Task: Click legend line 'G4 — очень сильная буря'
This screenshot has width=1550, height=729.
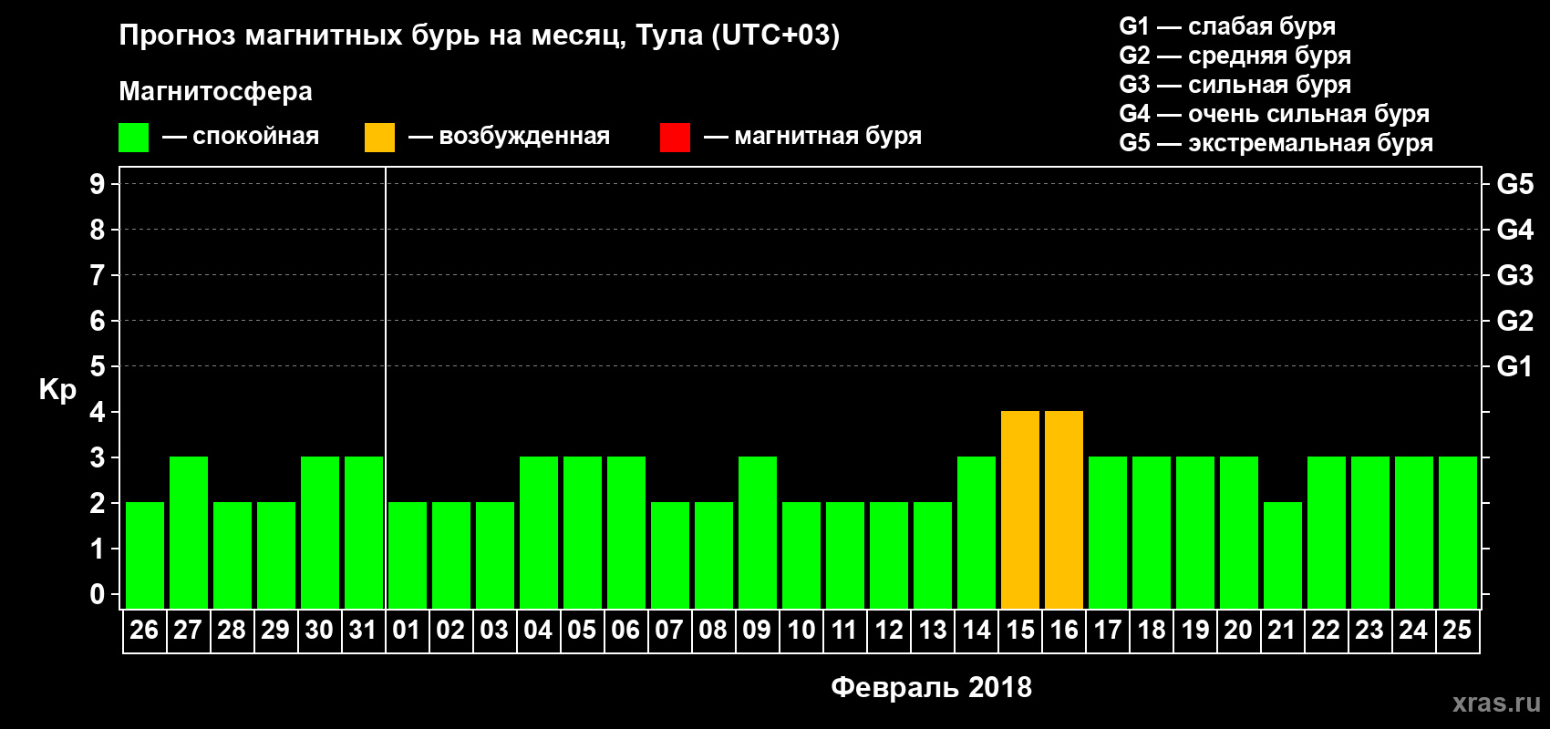Action: tap(1275, 114)
